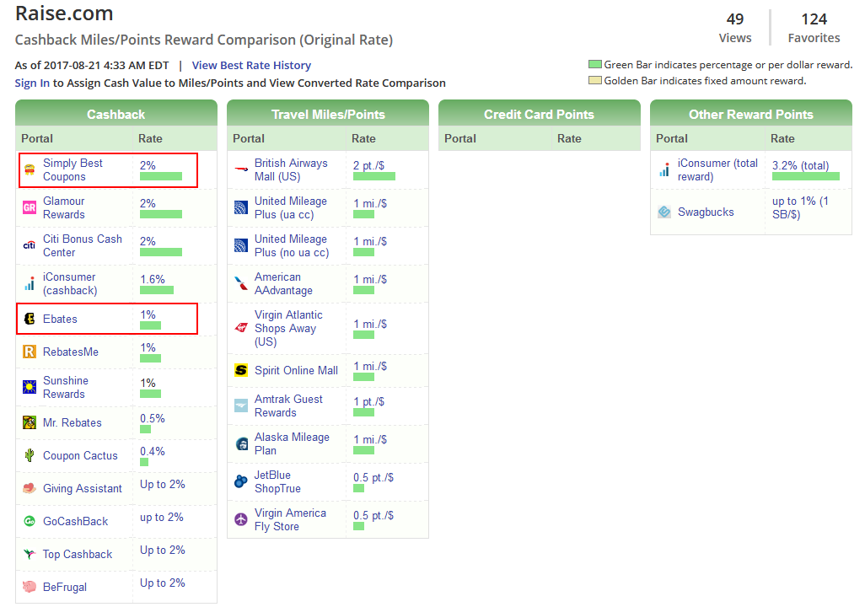Open the Giving Assistant portal link
Screen dimensions: 865x607
click(82, 488)
